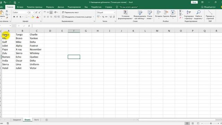Click Объединить и поместить в центре
This screenshot has width=222, height=125.
(x=77, y=17)
